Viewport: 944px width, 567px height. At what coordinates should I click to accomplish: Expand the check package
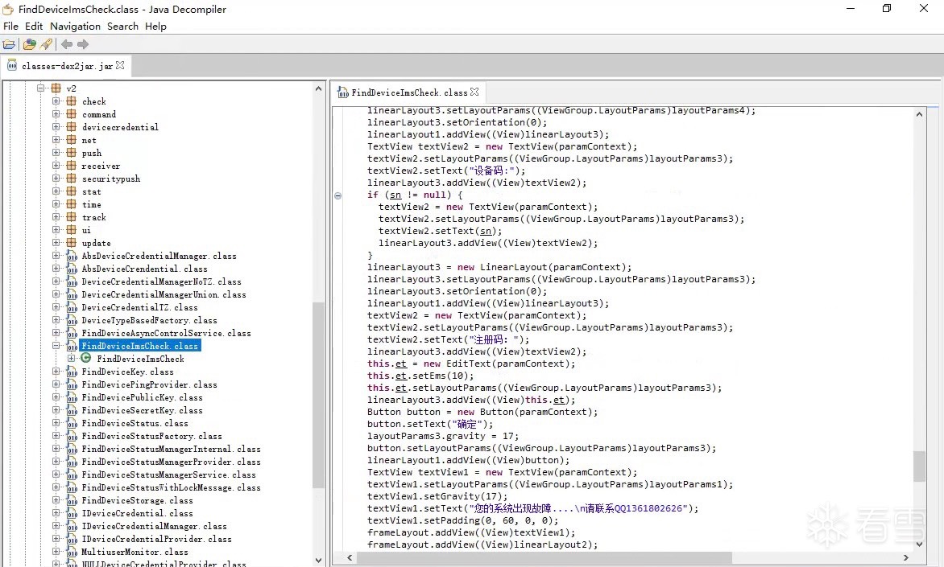[x=56, y=101]
